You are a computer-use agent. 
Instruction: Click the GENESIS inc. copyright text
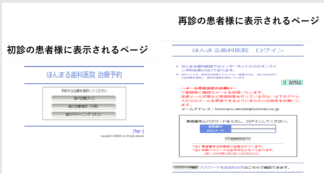click(x=122, y=136)
